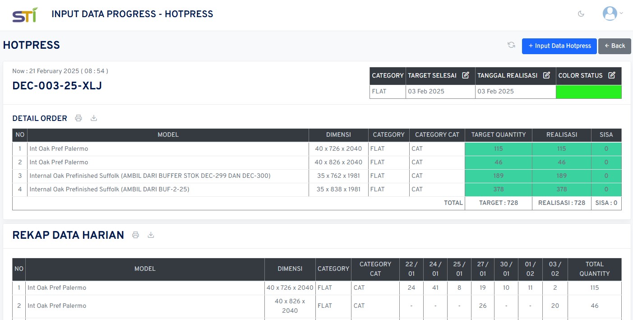Click the realisasi cell showing 46
The image size is (633, 320).
pos(562,162)
